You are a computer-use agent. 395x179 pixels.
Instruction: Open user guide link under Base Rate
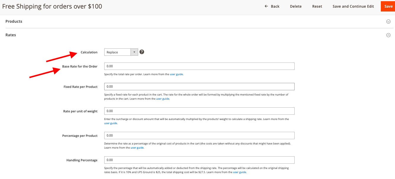tap(176, 74)
